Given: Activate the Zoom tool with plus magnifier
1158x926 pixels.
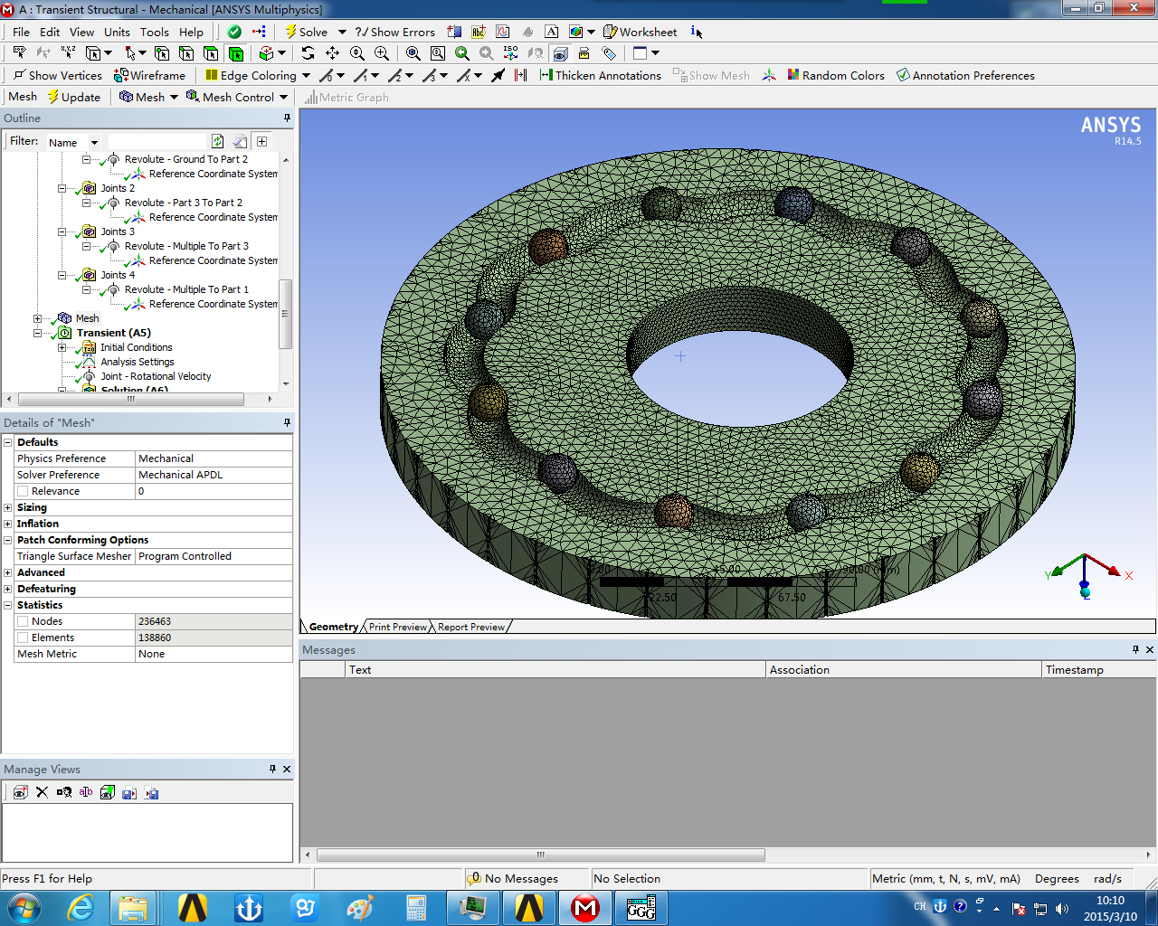Looking at the screenshot, I should 357,53.
